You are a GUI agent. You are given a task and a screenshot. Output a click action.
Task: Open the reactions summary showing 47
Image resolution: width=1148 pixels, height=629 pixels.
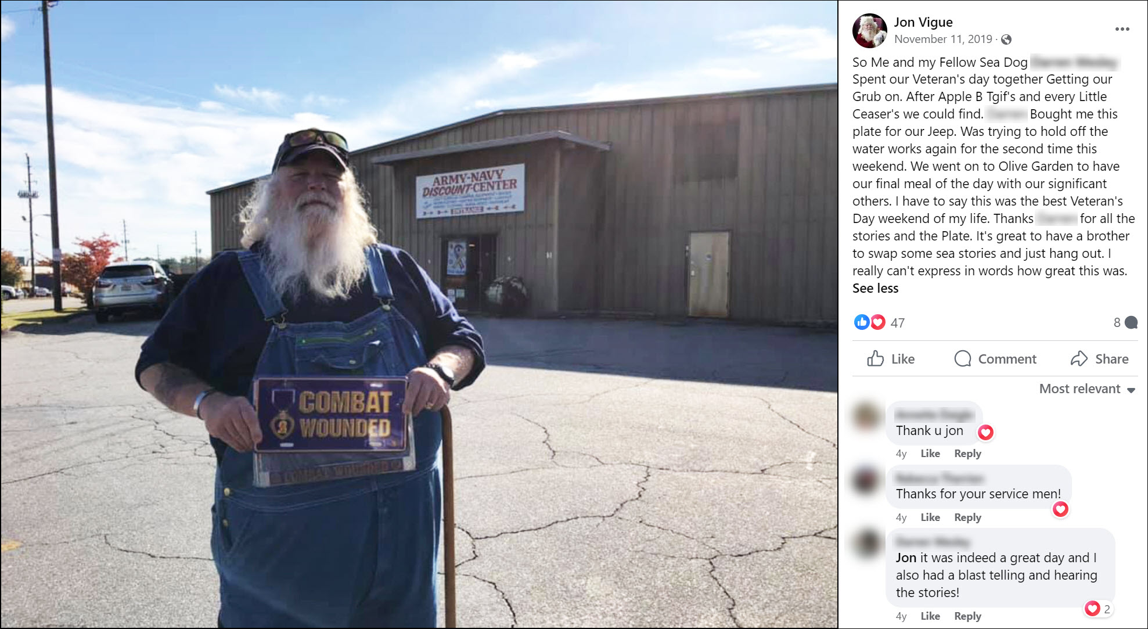(x=879, y=322)
